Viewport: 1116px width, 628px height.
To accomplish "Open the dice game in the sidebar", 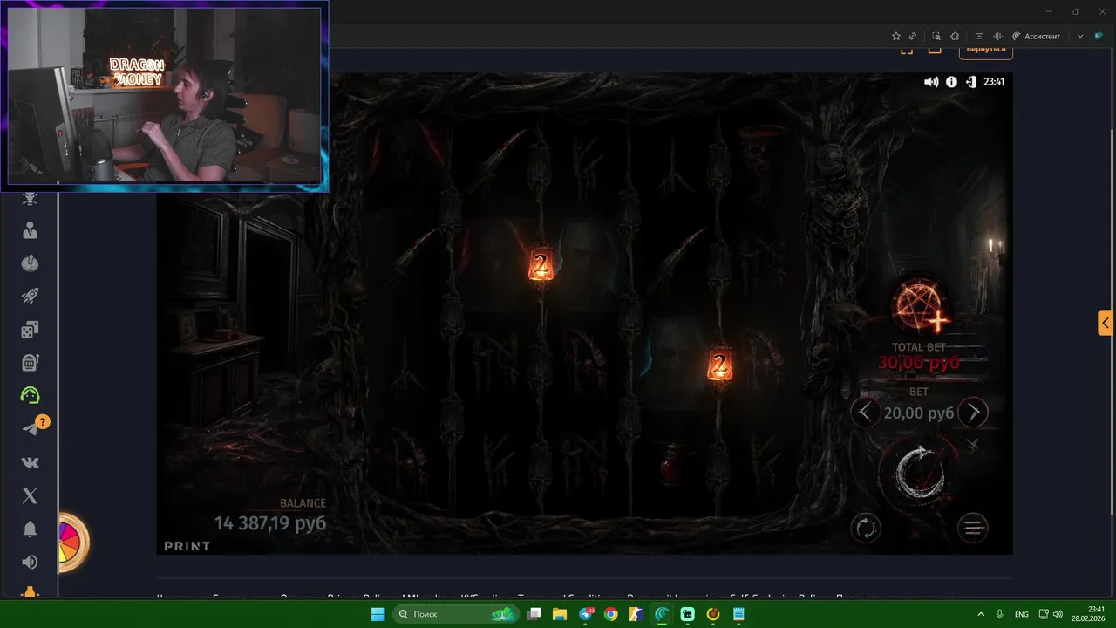I will point(30,330).
